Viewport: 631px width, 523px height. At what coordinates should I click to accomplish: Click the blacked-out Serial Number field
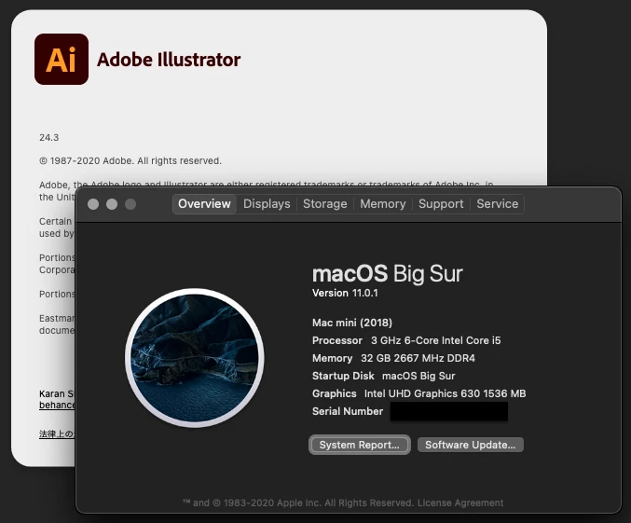click(x=449, y=411)
